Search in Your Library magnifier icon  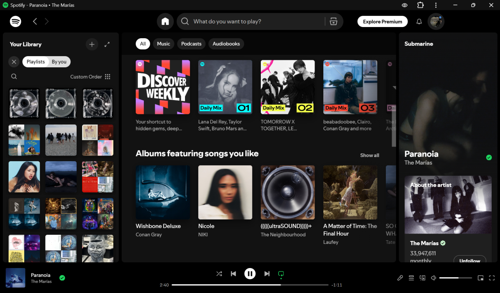tap(14, 76)
